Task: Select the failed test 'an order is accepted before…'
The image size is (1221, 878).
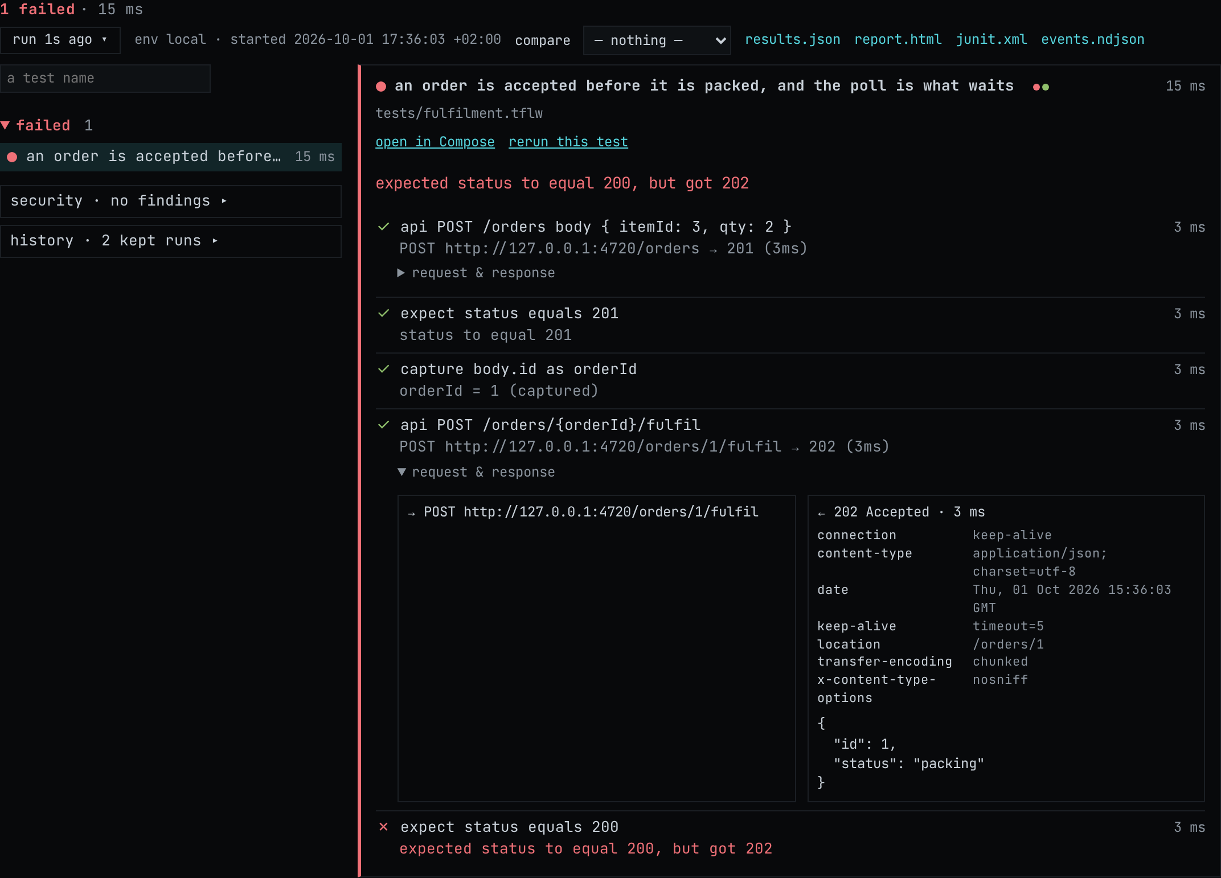Action: coord(171,157)
